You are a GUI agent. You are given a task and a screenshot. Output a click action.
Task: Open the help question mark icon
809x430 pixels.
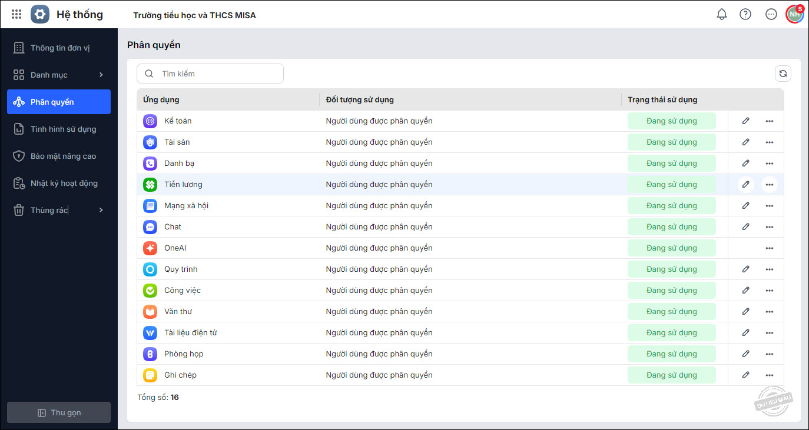(x=745, y=14)
